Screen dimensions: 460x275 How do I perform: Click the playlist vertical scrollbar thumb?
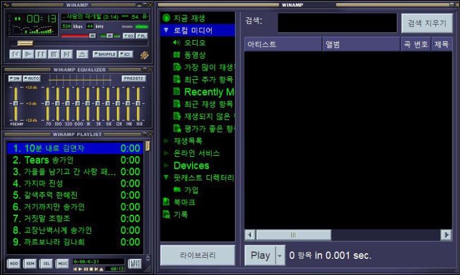pos(148,146)
